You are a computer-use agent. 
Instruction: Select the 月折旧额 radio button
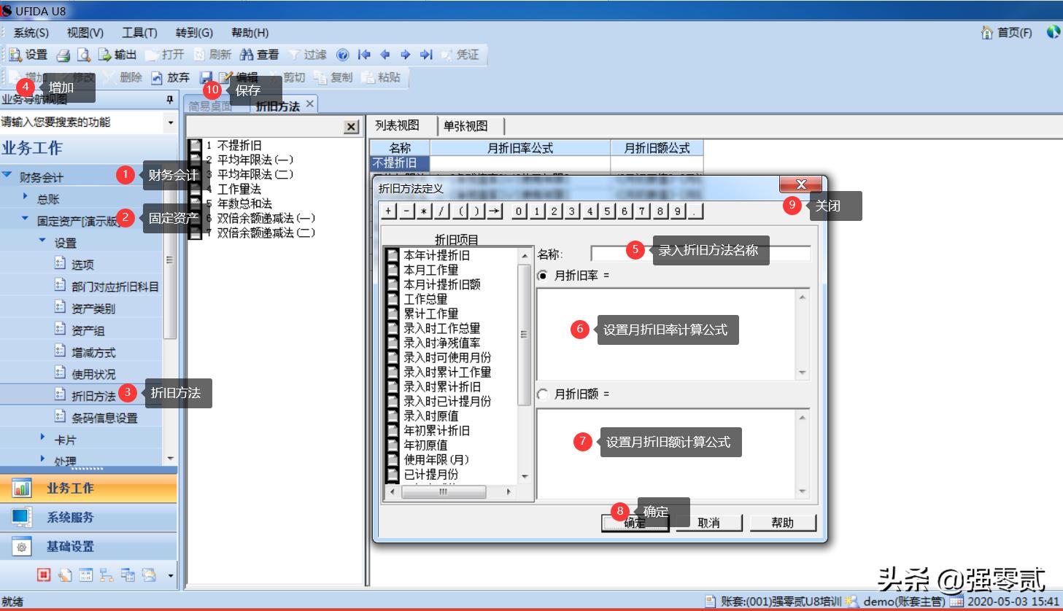pos(542,394)
